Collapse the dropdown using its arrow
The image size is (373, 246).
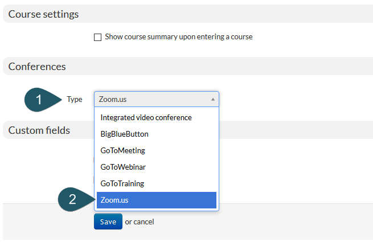213,99
